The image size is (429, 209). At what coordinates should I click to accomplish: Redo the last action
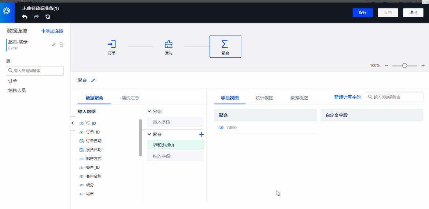tap(36, 17)
